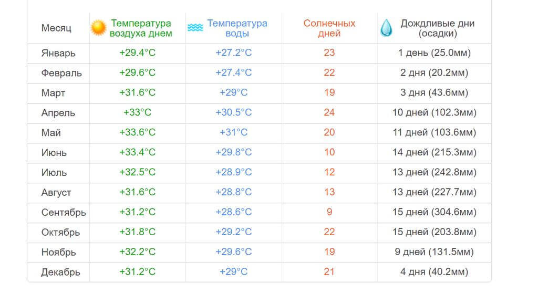Screen dimensions: 538x293
Task: Click the sun icon in the header
Action: [x=98, y=28]
